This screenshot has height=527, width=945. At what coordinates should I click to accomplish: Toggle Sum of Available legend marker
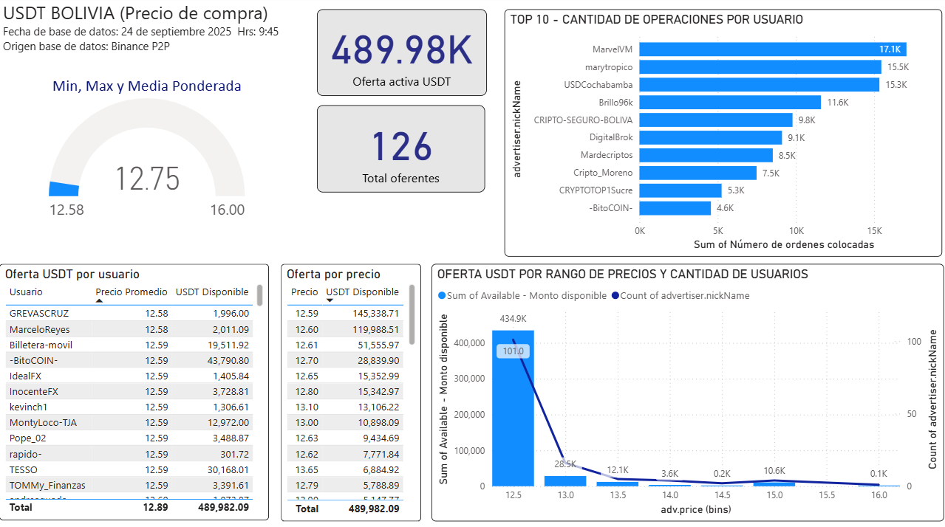[x=442, y=295]
